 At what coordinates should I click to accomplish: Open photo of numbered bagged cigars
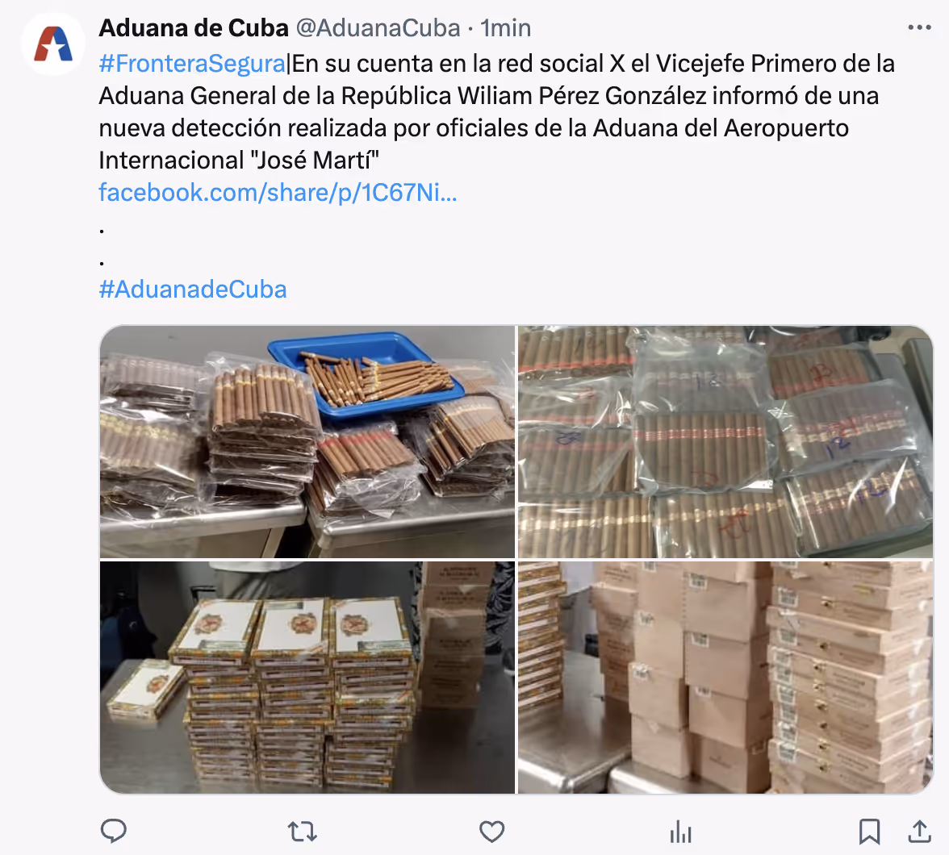[725, 442]
